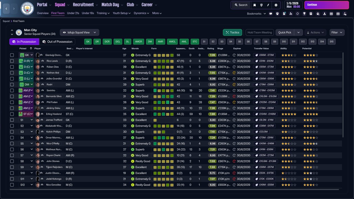Expand the lollujo Squad View dropdown
Screen dimensions: 354x199
tap(80, 32)
